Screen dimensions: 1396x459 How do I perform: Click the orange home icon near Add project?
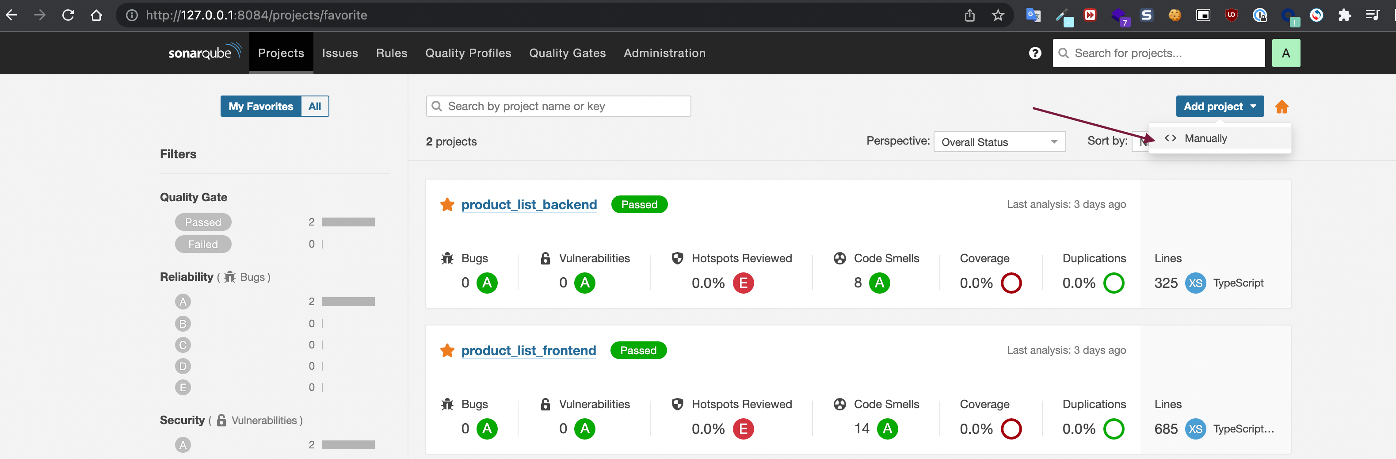[1282, 106]
